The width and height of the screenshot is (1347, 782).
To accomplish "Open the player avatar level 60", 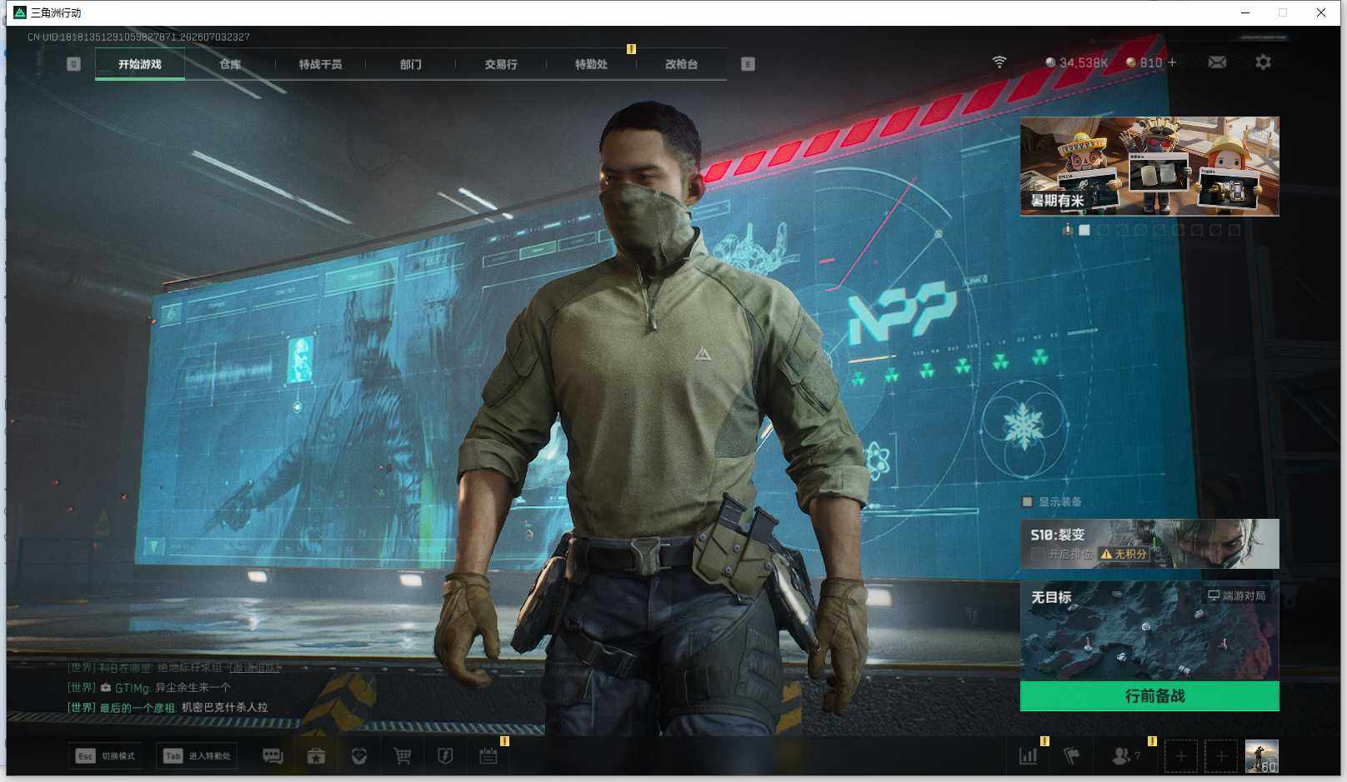I will (1261, 756).
